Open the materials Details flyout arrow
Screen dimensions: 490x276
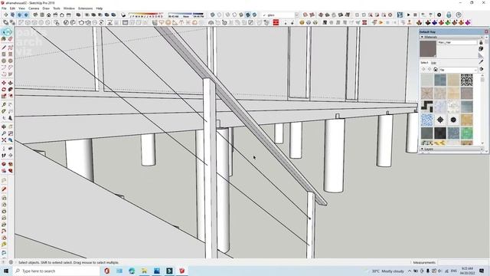click(482, 70)
